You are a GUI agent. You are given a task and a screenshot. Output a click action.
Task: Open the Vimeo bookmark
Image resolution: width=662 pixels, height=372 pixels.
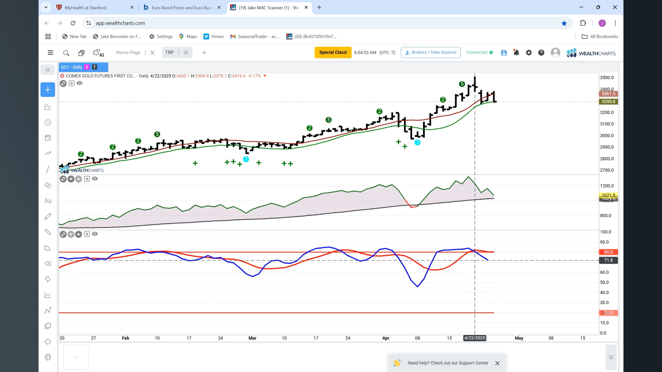click(214, 37)
